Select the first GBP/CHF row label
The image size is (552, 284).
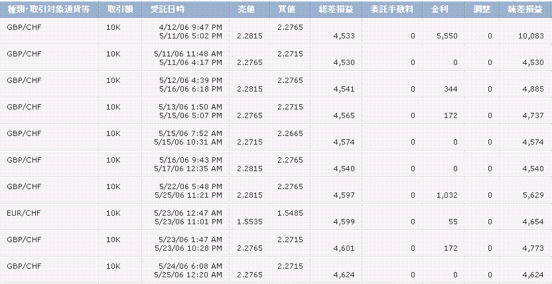[x=20, y=27]
